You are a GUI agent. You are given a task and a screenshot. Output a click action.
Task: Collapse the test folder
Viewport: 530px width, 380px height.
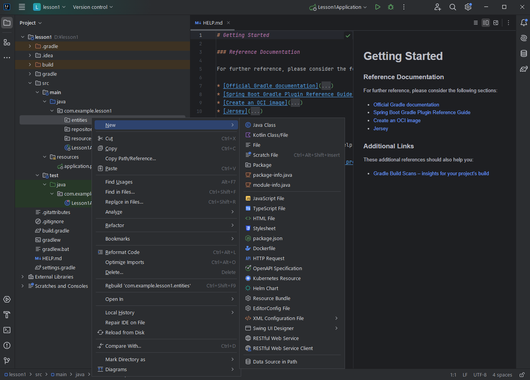tap(37, 175)
